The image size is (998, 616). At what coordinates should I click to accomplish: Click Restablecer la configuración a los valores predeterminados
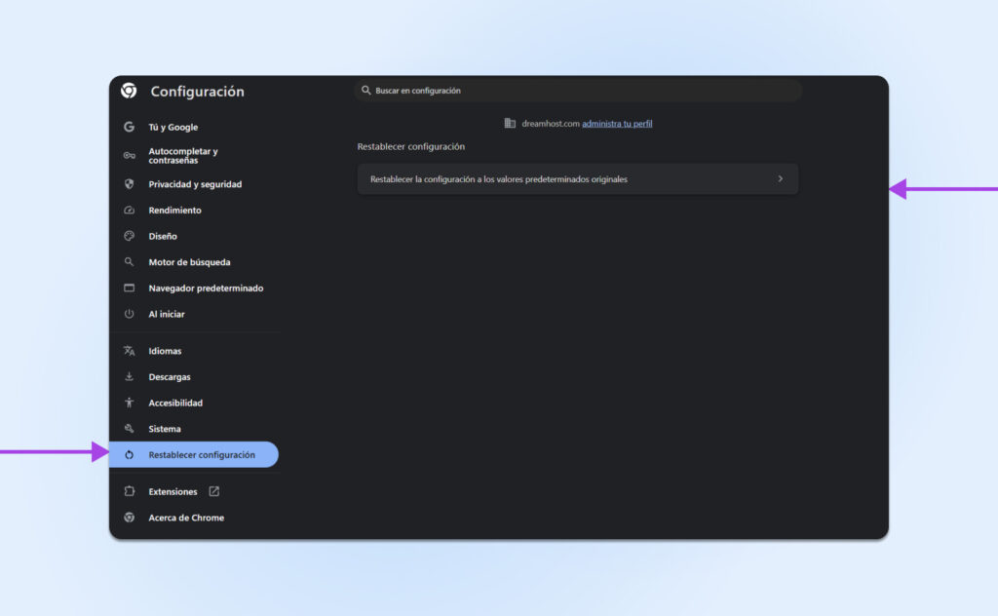(x=499, y=179)
